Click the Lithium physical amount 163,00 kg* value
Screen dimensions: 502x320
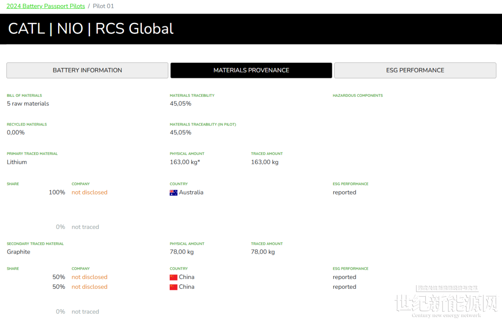pyautogui.click(x=185, y=162)
